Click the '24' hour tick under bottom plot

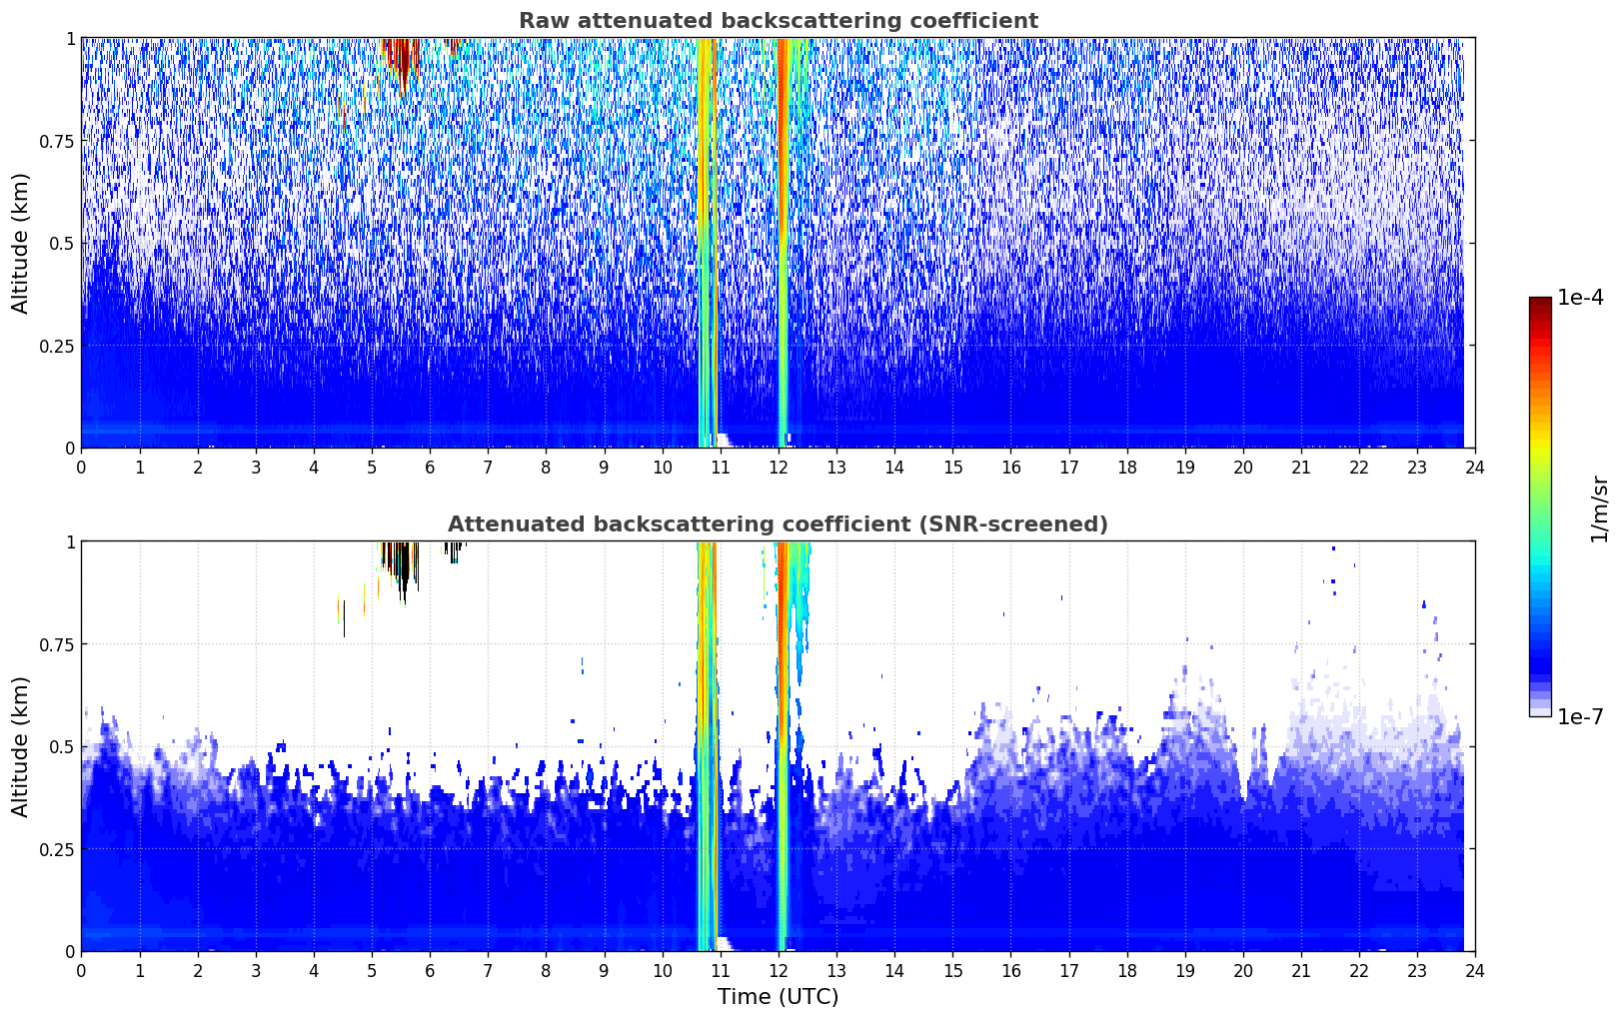(1475, 970)
